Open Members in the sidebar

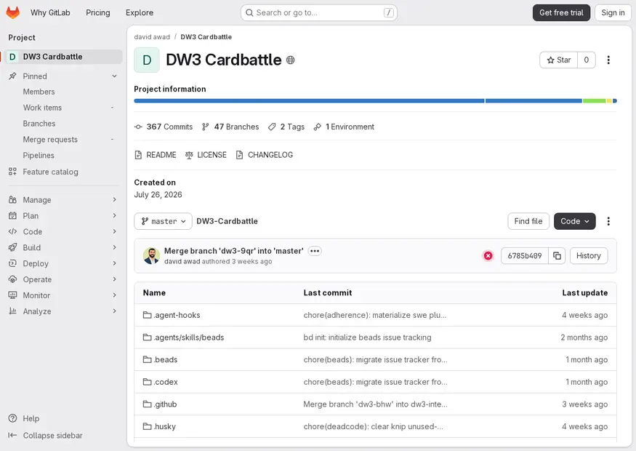pos(39,92)
